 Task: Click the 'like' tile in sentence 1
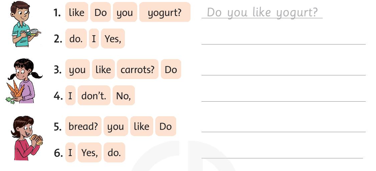(x=77, y=12)
